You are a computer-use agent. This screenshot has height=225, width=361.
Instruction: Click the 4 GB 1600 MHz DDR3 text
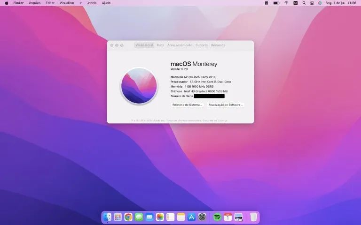[x=199, y=87]
